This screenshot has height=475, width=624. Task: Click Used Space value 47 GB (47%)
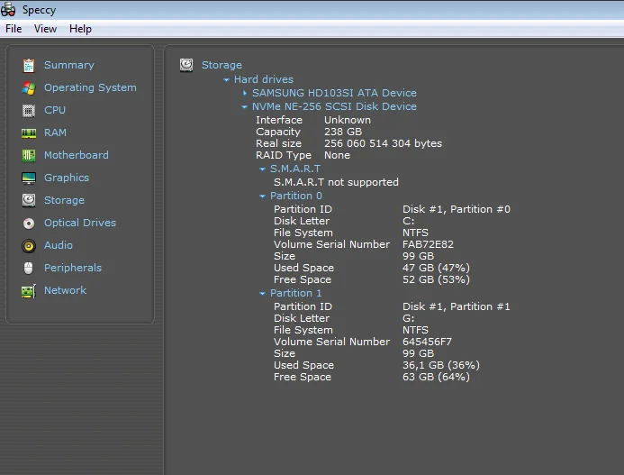(x=436, y=268)
